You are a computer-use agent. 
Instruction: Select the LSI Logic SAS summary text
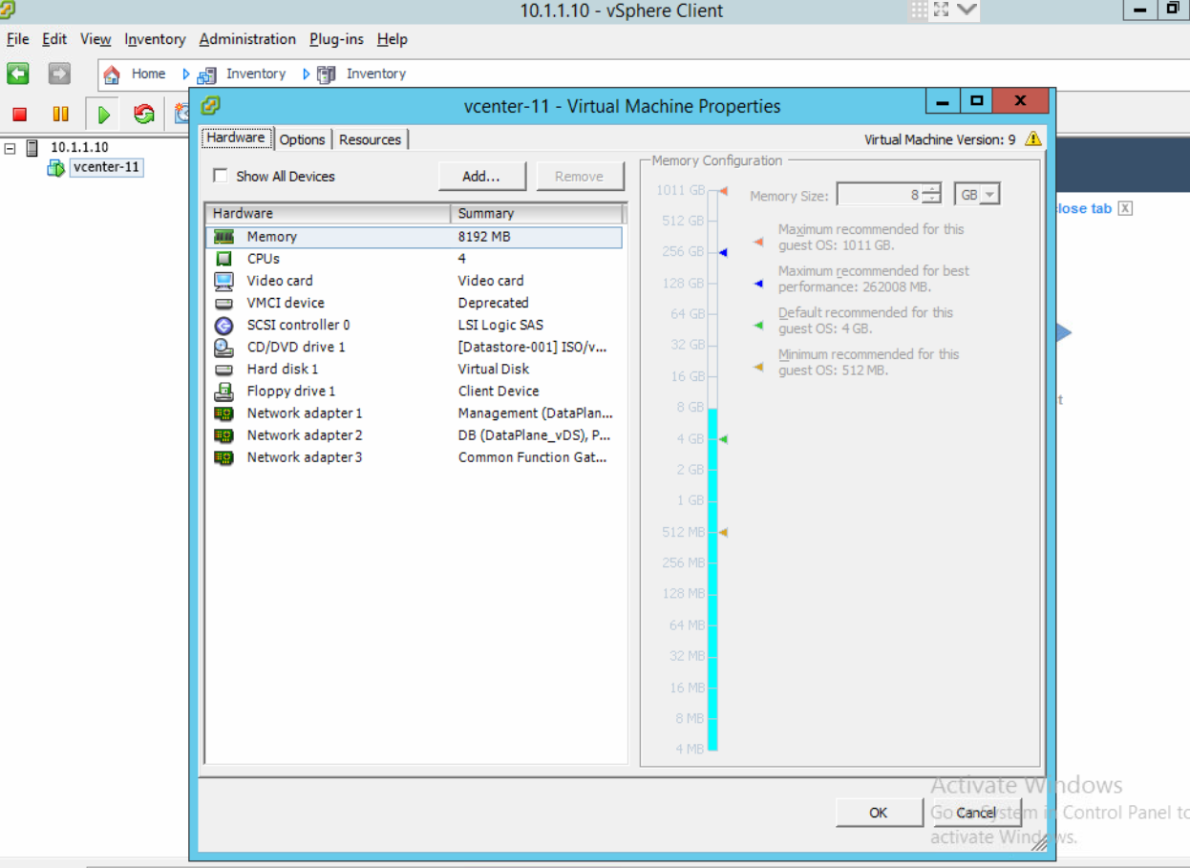500,325
